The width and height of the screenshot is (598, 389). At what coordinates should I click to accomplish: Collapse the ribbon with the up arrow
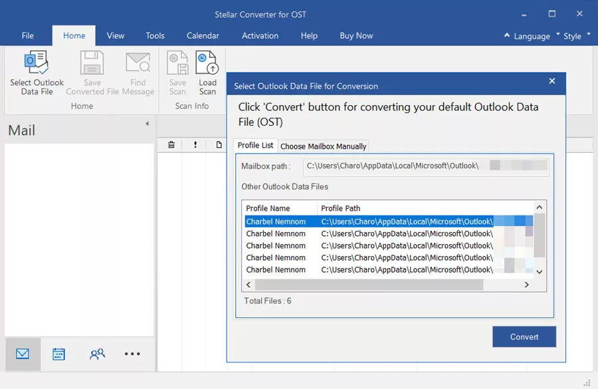click(x=507, y=35)
